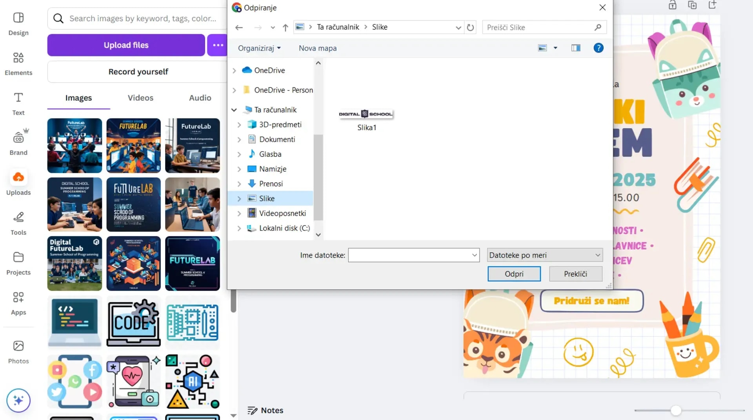Switch to the Audio tab

200,98
